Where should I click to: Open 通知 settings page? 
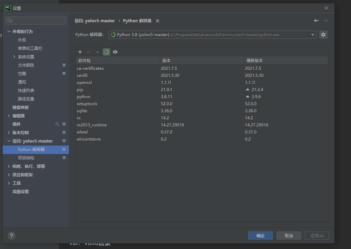tap(22, 82)
